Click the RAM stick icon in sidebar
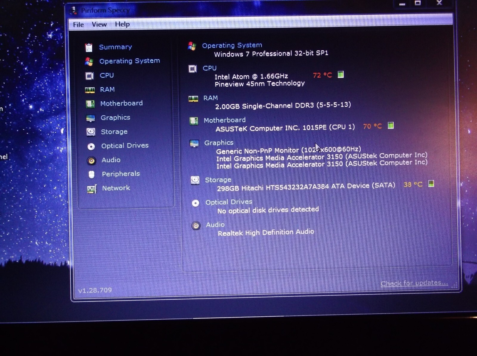This screenshot has width=477, height=356. [x=90, y=90]
